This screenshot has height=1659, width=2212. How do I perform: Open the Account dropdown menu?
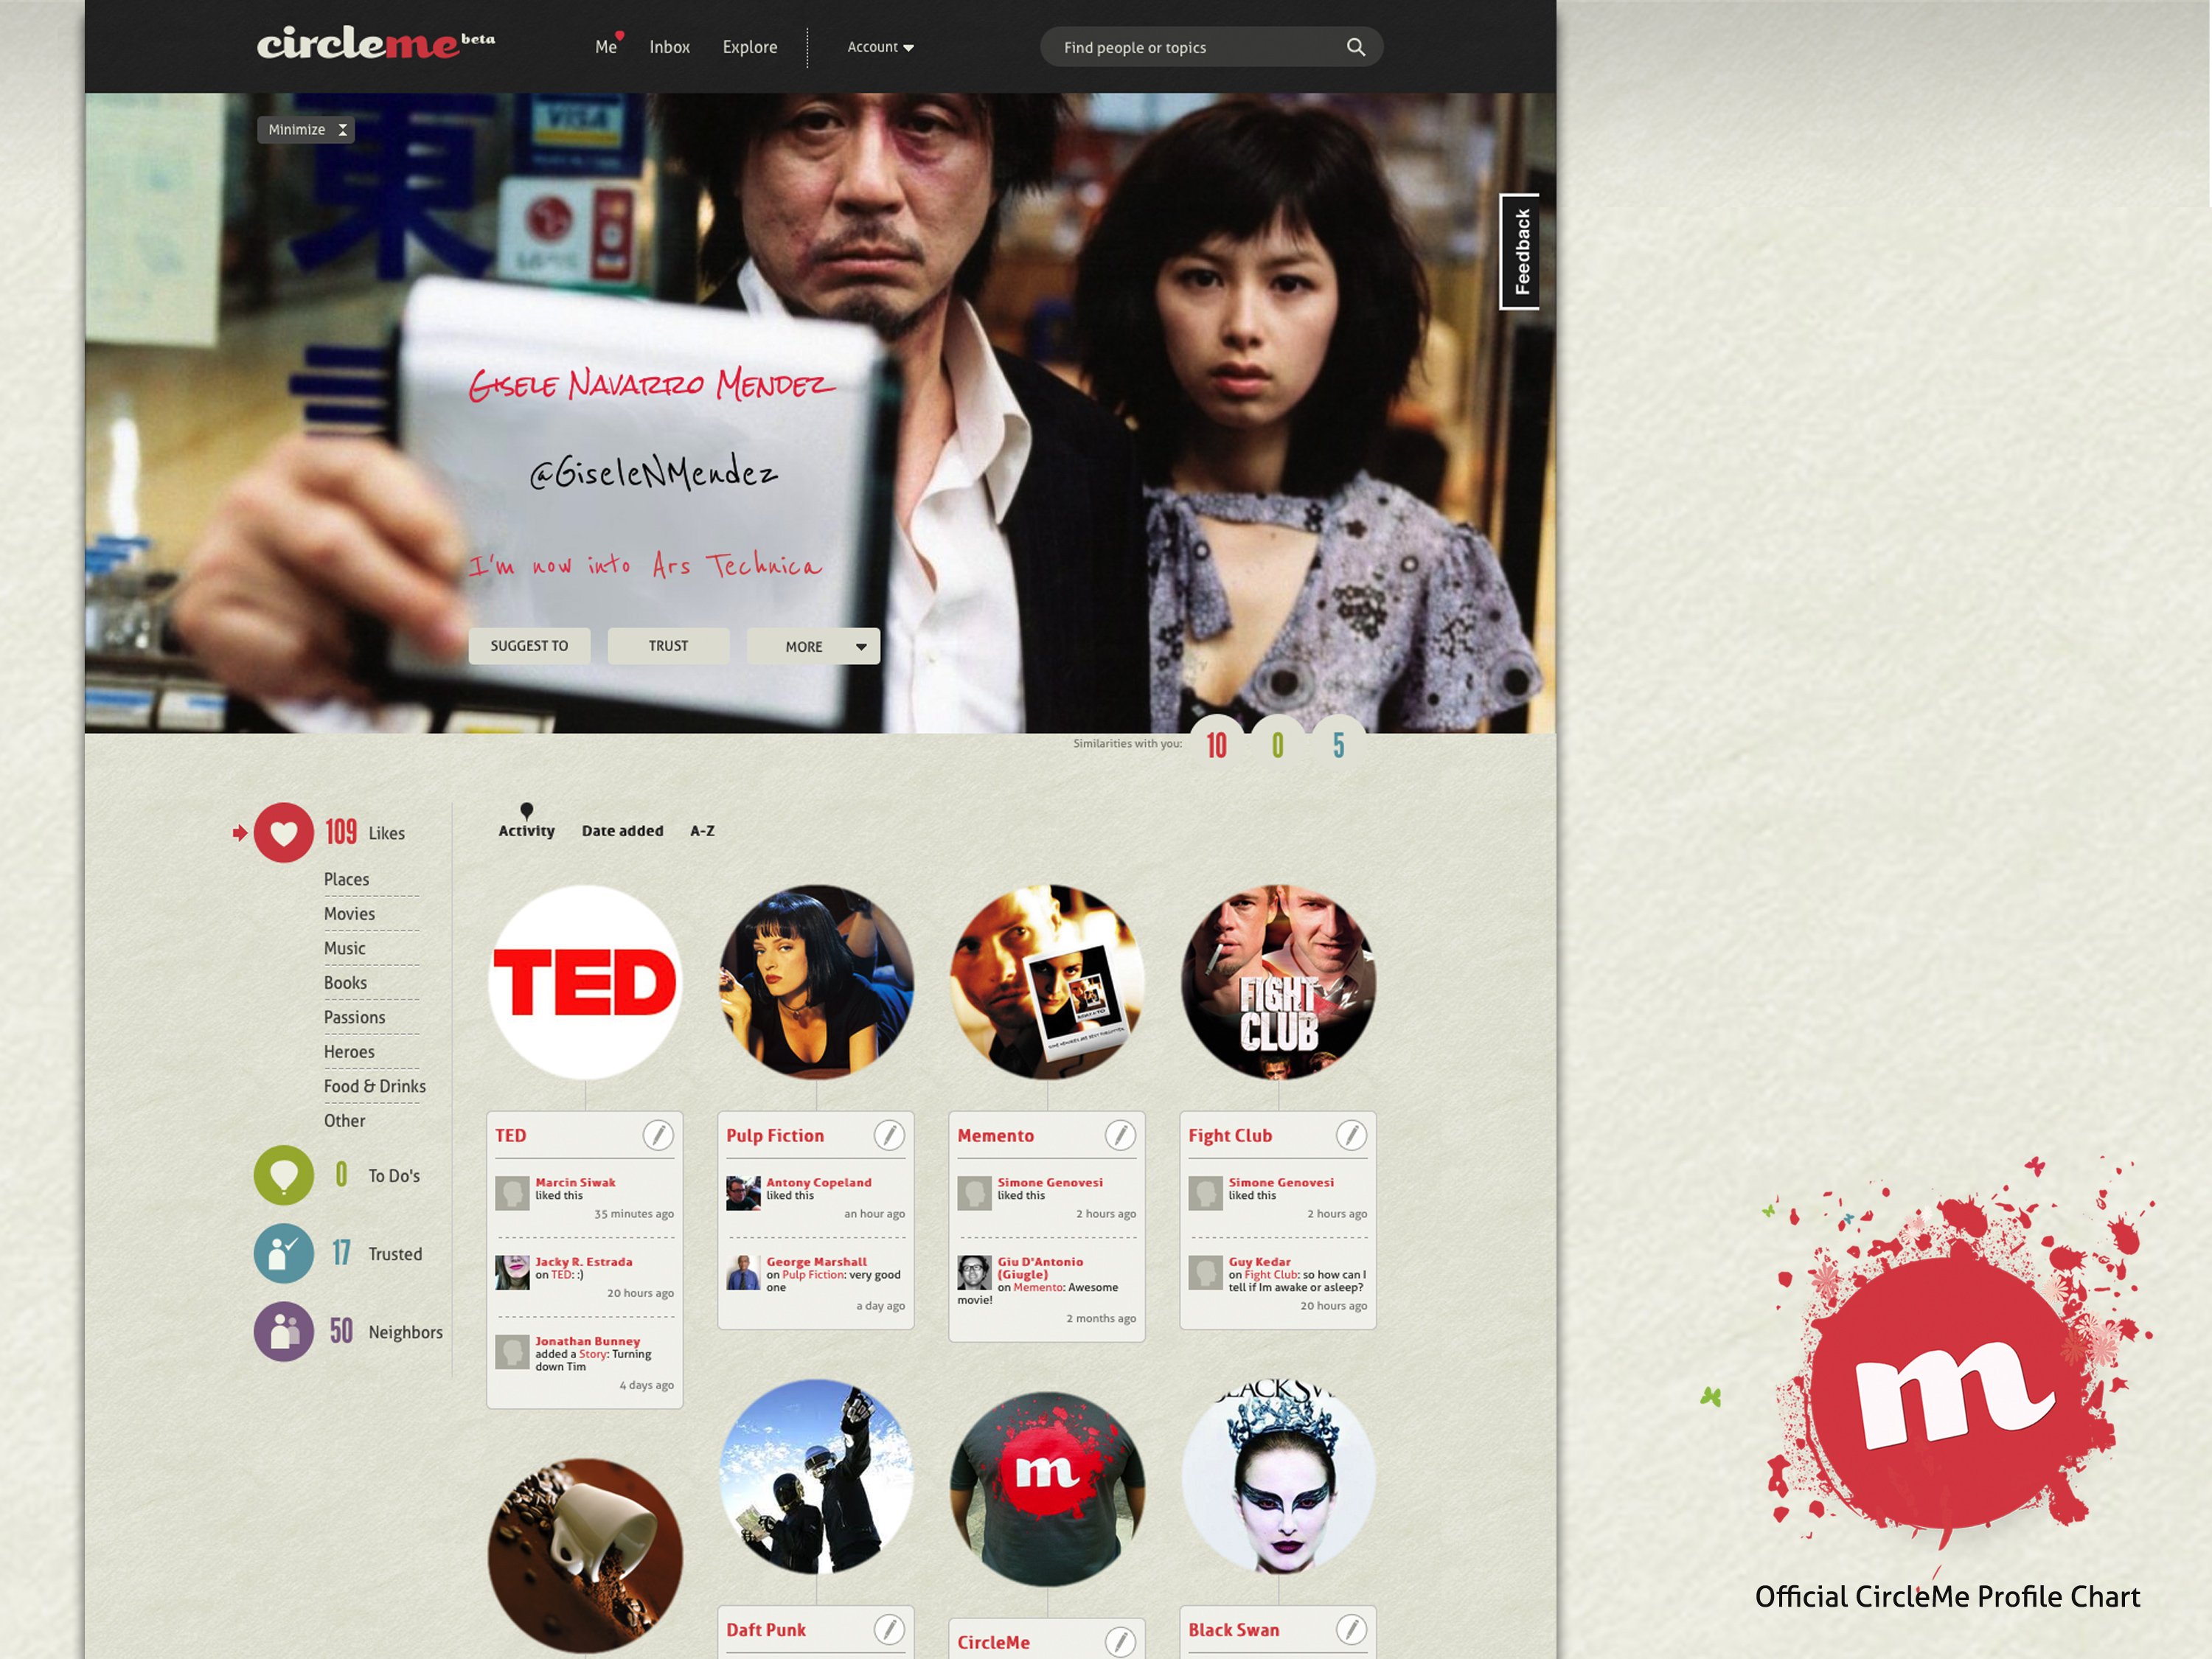coord(880,47)
